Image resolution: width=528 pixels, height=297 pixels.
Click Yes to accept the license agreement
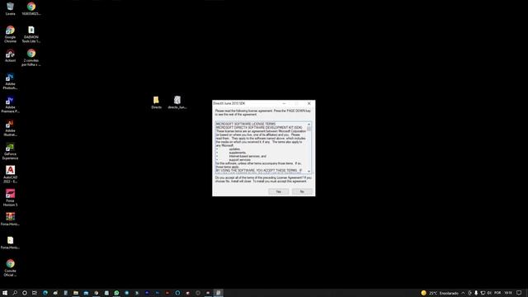pos(279,191)
